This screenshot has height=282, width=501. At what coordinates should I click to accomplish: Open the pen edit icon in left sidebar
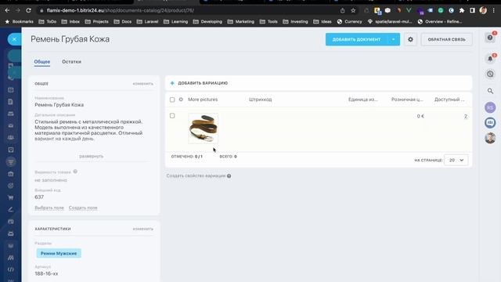(x=10, y=209)
